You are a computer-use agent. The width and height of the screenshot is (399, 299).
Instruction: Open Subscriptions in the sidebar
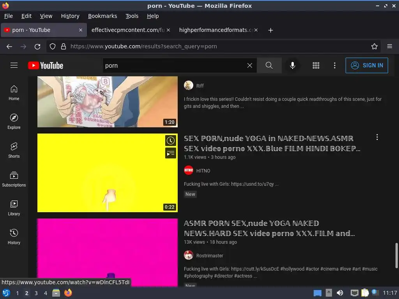pos(14,179)
